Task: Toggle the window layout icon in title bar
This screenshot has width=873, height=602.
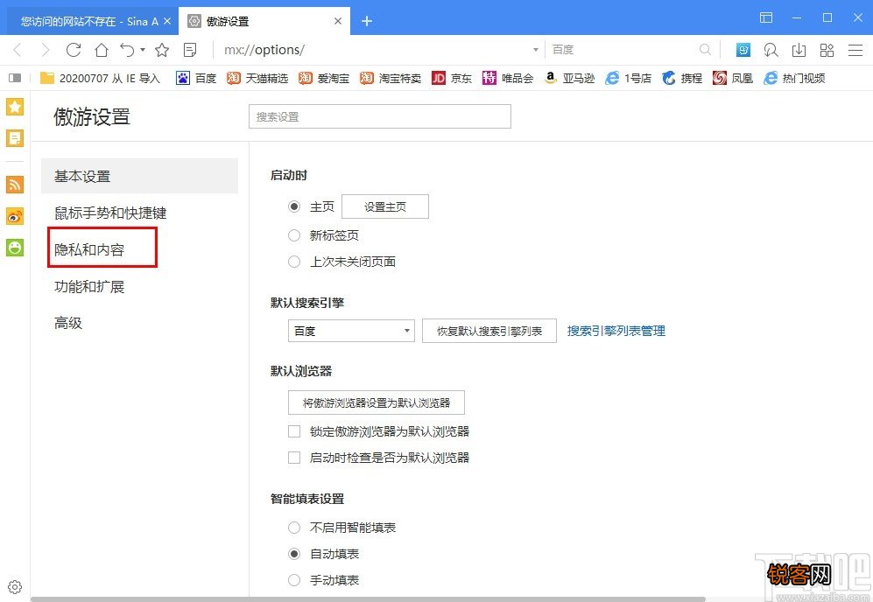Action: 766,17
